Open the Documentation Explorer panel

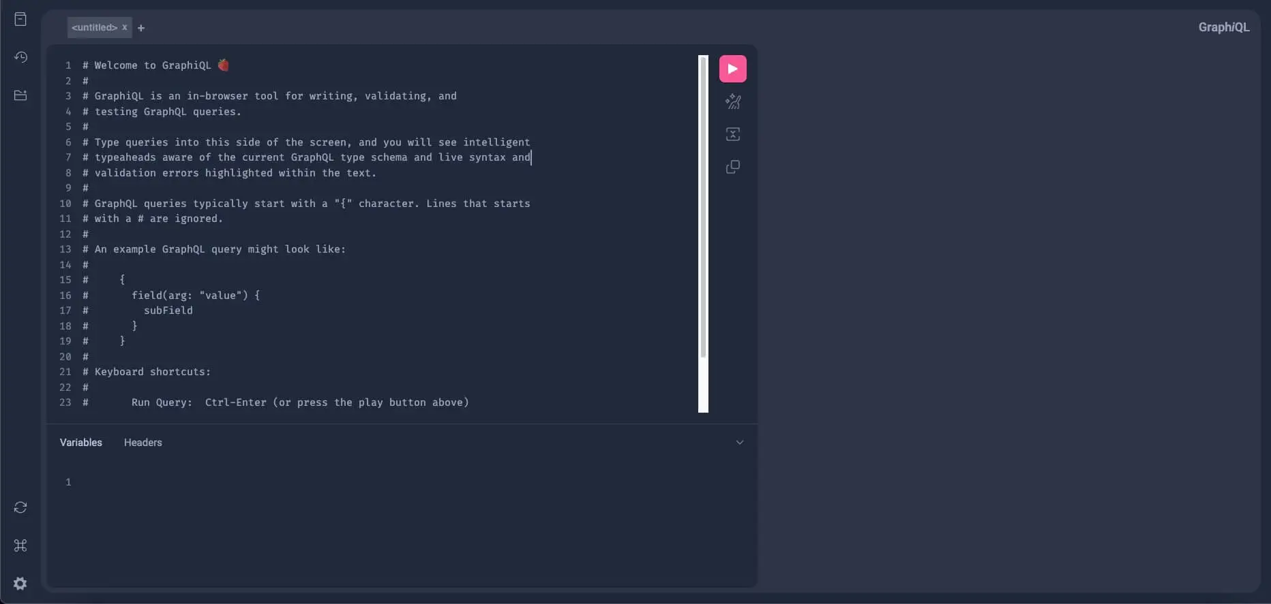click(20, 19)
